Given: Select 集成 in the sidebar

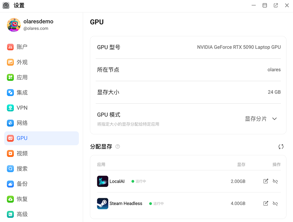Looking at the screenshot, I should coord(41,93).
